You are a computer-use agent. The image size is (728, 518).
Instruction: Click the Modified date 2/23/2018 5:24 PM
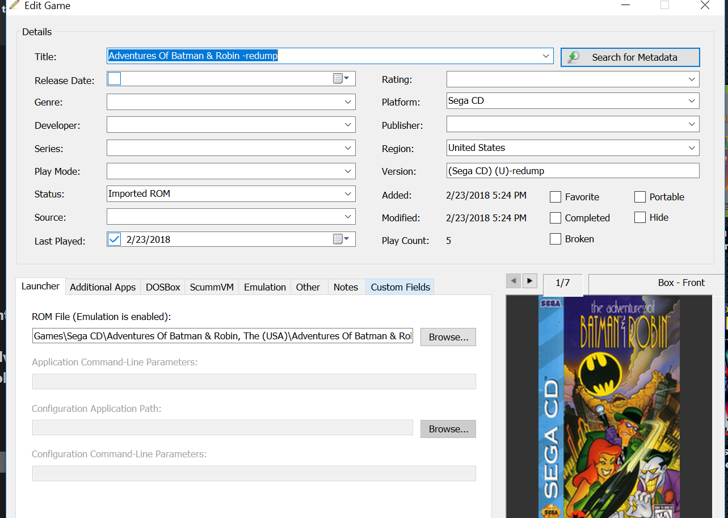click(486, 218)
